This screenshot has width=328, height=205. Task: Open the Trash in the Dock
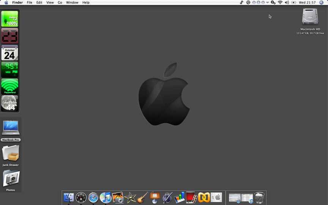[x=259, y=197]
